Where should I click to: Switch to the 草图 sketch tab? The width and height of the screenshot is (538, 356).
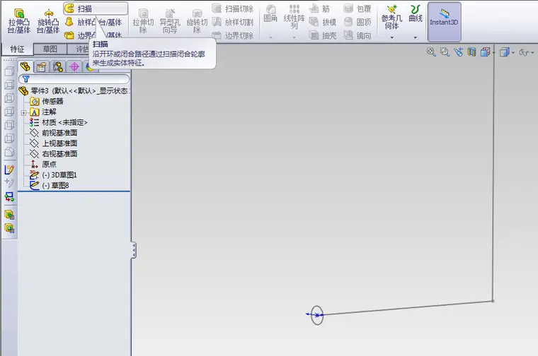[x=50, y=49]
